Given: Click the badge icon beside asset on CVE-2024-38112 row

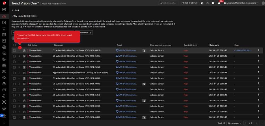Looking at the screenshot, I should (x=144, y=101).
